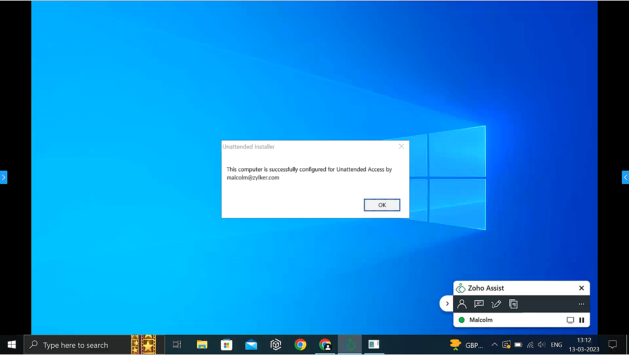Expand the left edge blue arrow panel
This screenshot has height=355, width=629.
(x=3, y=177)
